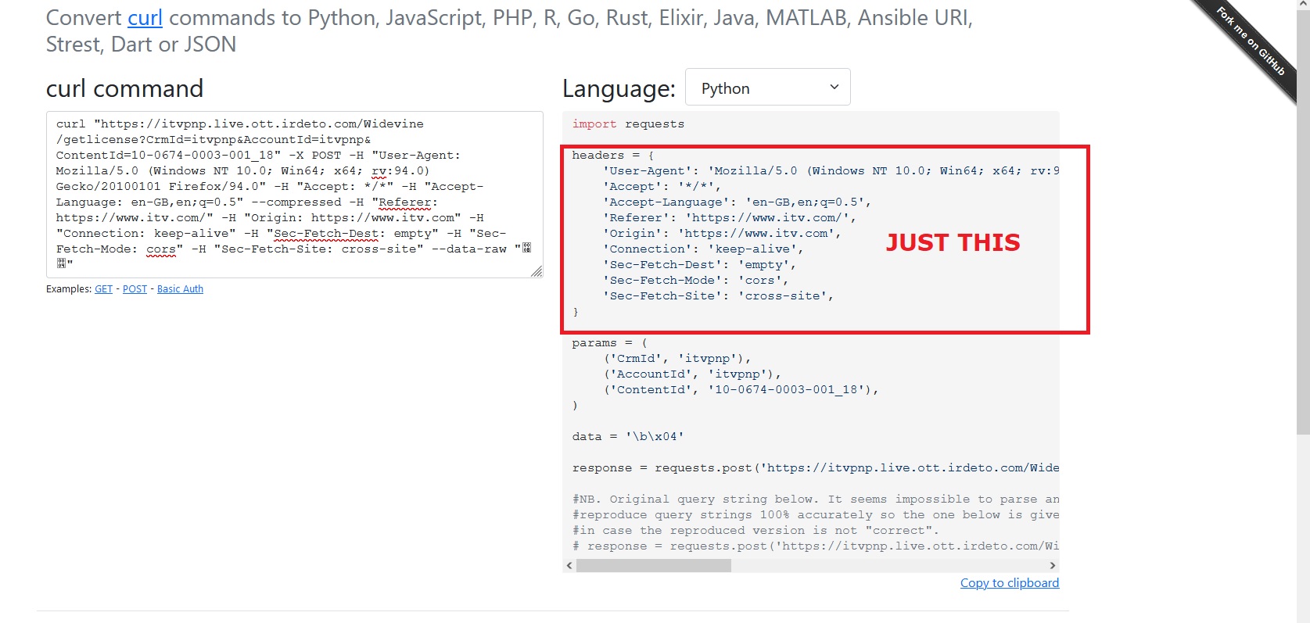Viewport: 1310px width, 623px height.
Task: Click the 'response = requests.post' line
Action: (x=816, y=468)
